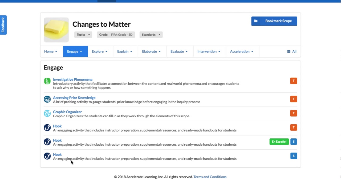Click the orange T badge for Investigative Phenomena
Viewport: 341px width, 192px height.
pyautogui.click(x=294, y=81)
